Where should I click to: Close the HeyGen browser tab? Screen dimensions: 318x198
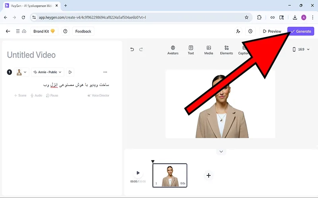coord(57,6)
